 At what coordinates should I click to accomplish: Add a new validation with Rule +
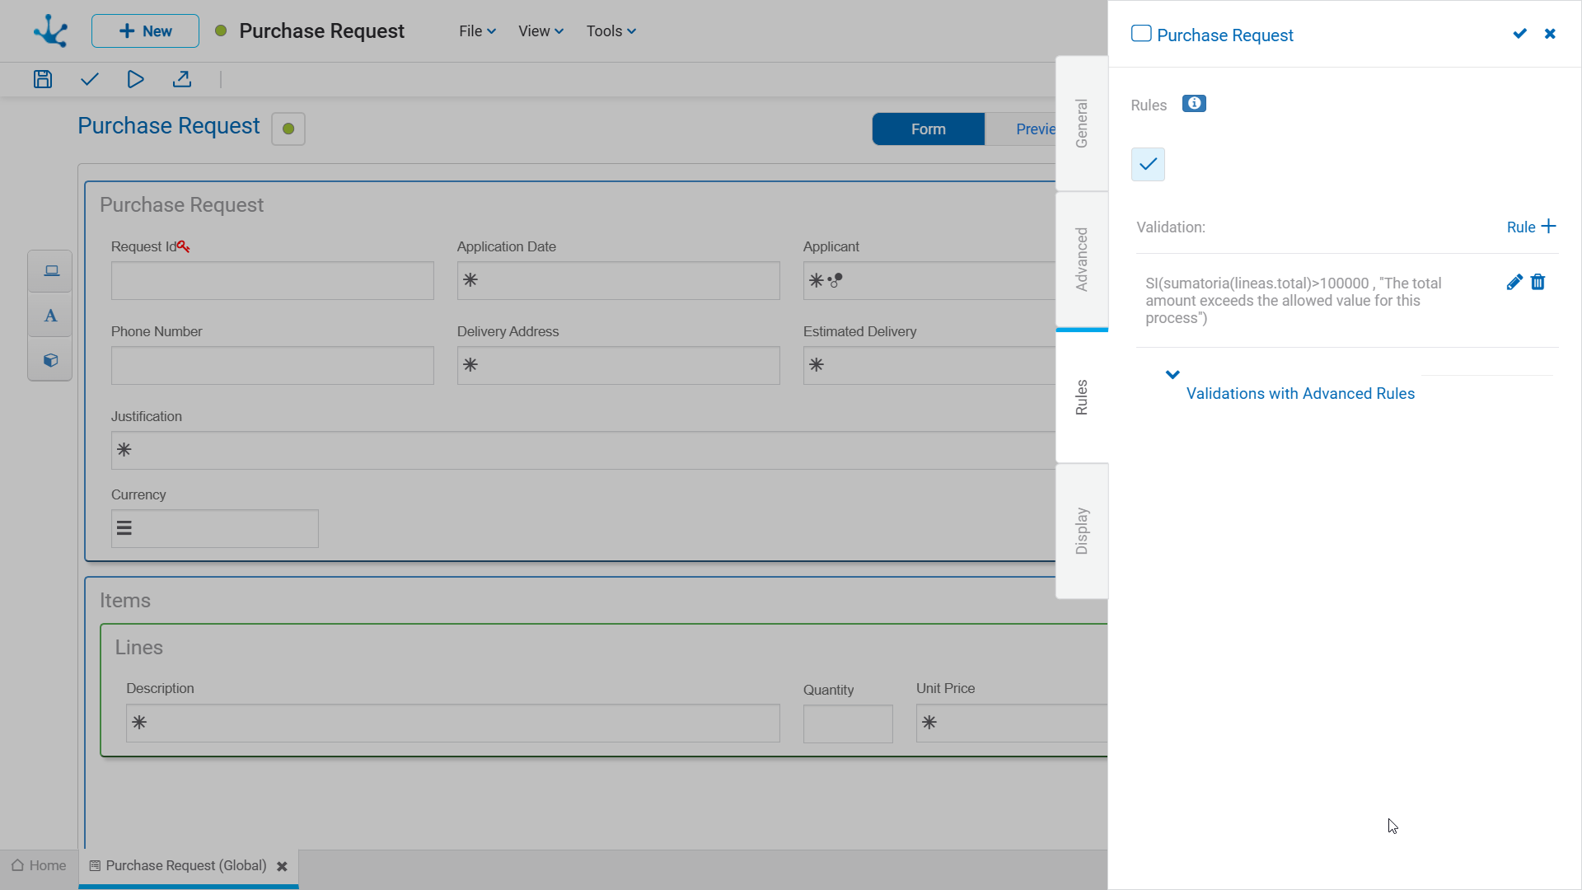(x=1531, y=227)
